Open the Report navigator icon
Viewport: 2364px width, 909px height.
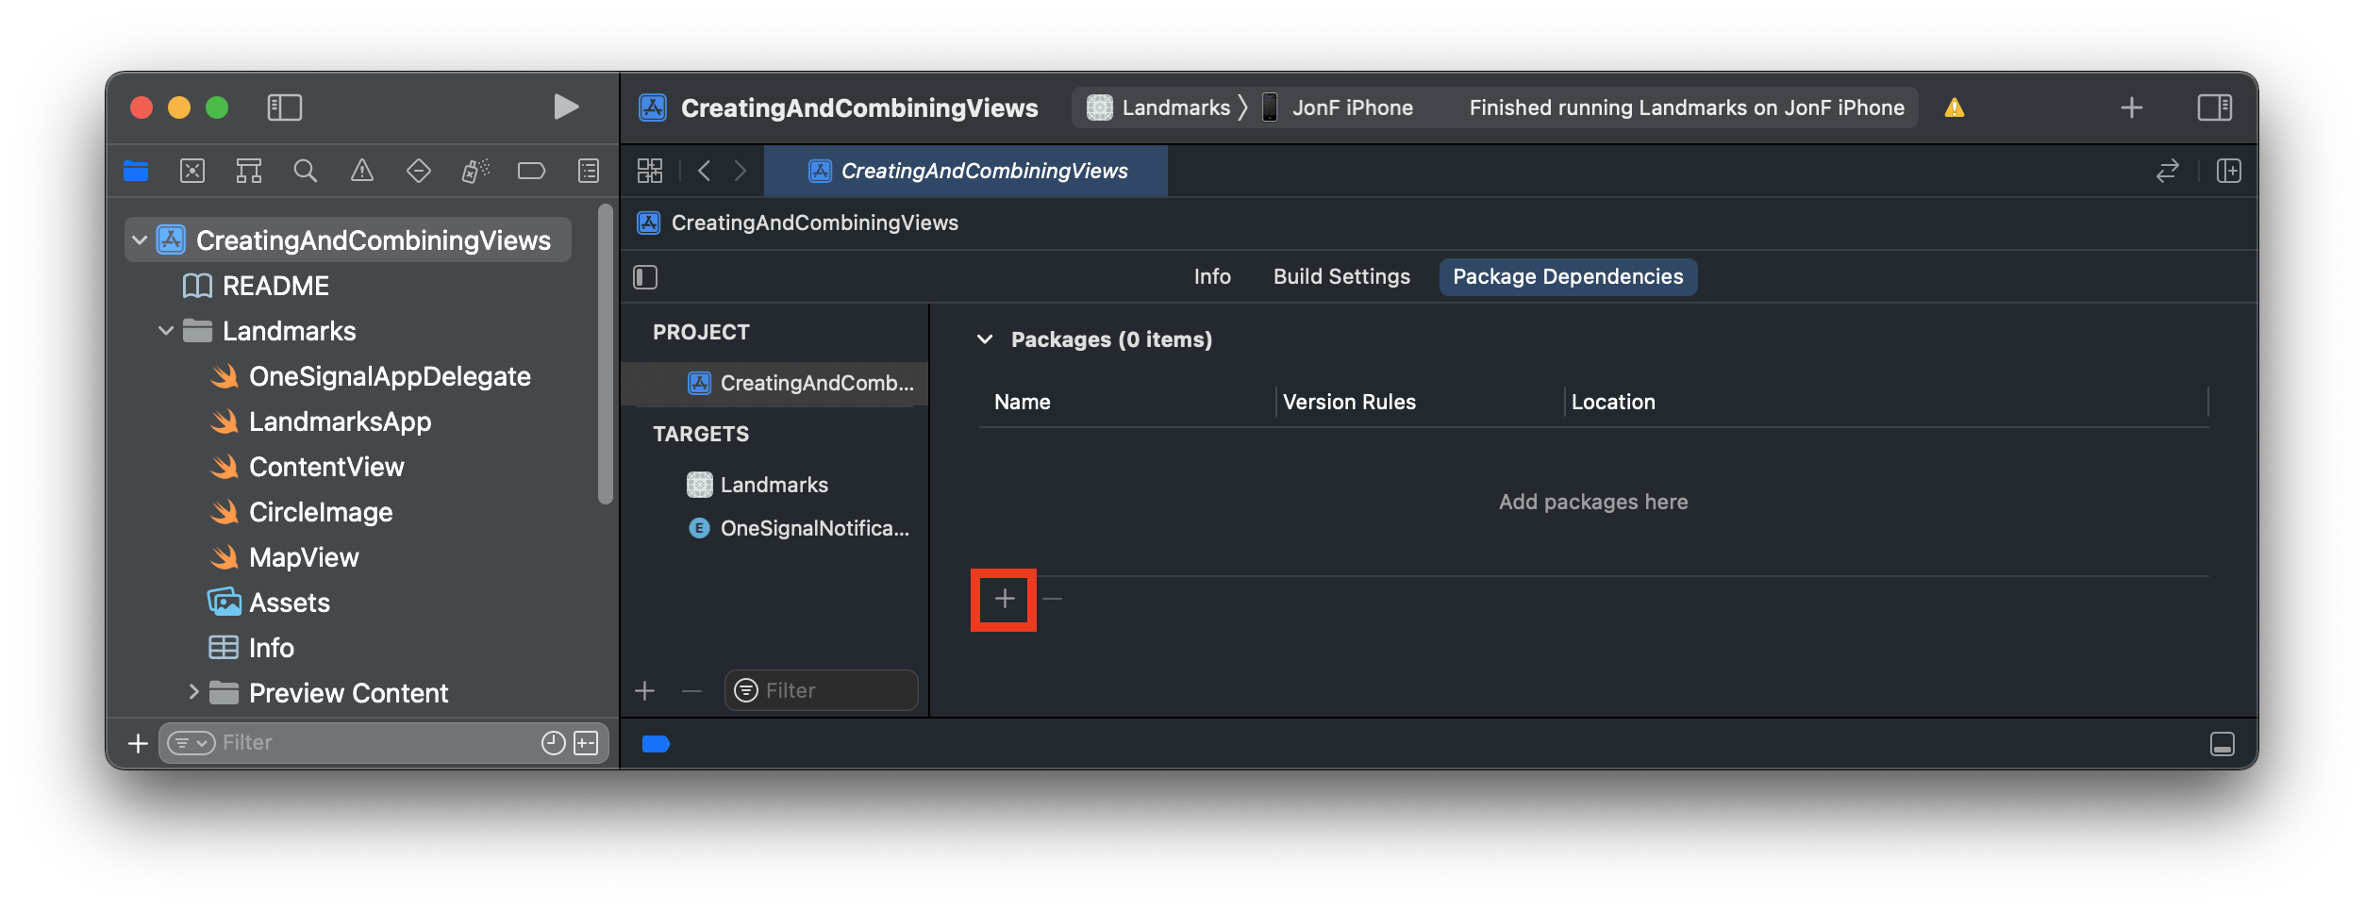tap(589, 171)
